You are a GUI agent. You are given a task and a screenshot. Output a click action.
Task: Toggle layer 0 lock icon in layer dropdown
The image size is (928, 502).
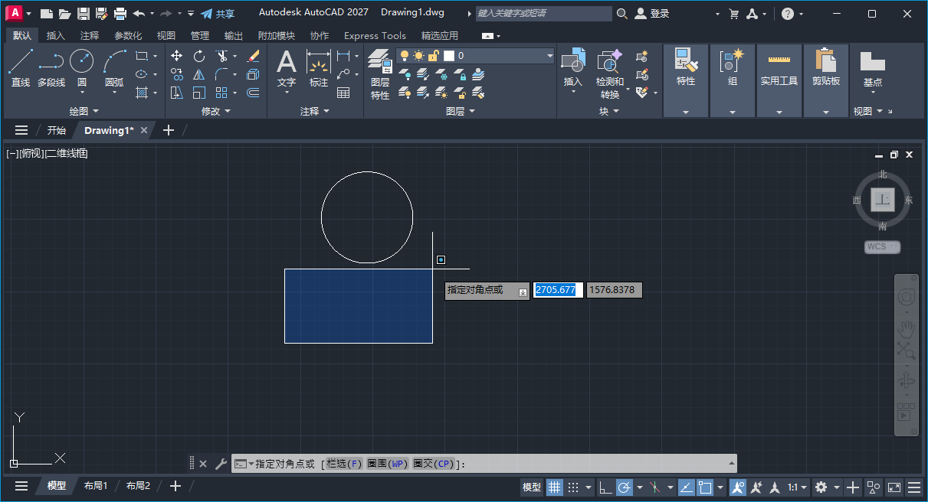[434, 56]
